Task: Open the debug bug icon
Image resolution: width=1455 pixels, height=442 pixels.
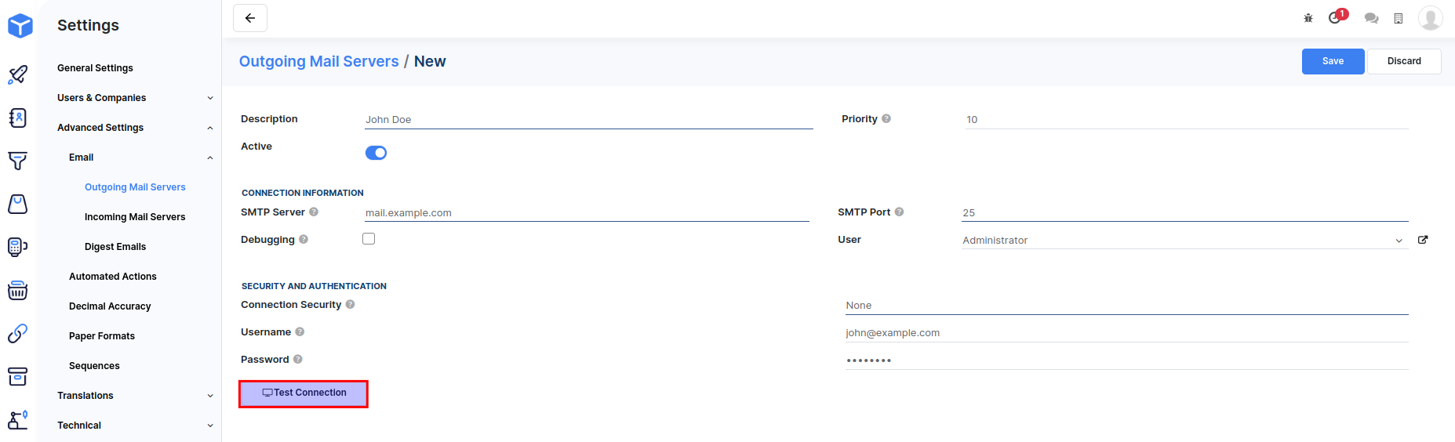Action: pyautogui.click(x=1308, y=18)
